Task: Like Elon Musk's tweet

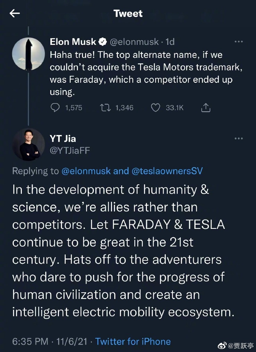Action: [x=155, y=108]
